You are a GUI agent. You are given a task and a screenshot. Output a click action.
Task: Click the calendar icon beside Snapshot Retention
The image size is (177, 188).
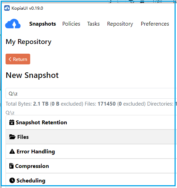[12, 122]
